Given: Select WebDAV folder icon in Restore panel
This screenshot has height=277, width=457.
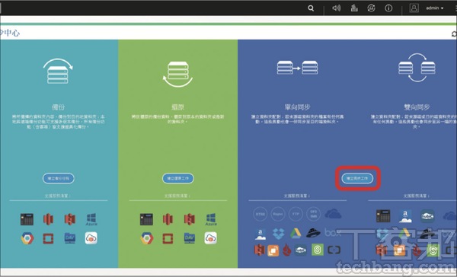Looking at the screenshot, I should click(x=190, y=238).
